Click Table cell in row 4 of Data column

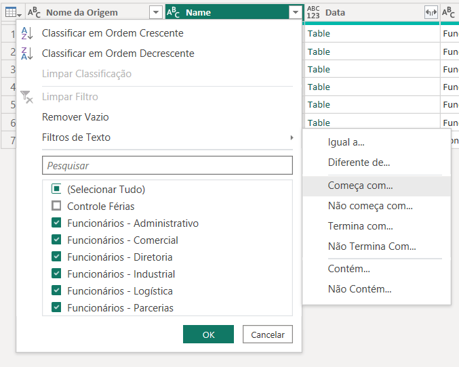pyautogui.click(x=372, y=87)
